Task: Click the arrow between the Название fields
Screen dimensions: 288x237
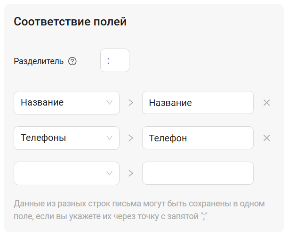Action: pyautogui.click(x=131, y=103)
